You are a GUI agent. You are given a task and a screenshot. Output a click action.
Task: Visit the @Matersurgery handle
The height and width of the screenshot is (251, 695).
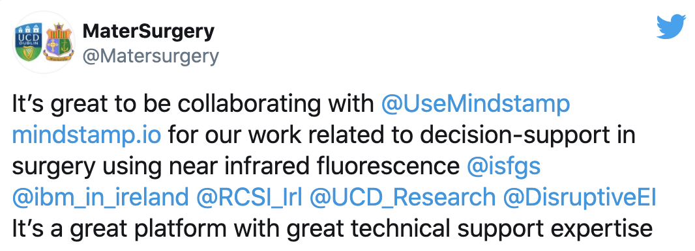151,57
